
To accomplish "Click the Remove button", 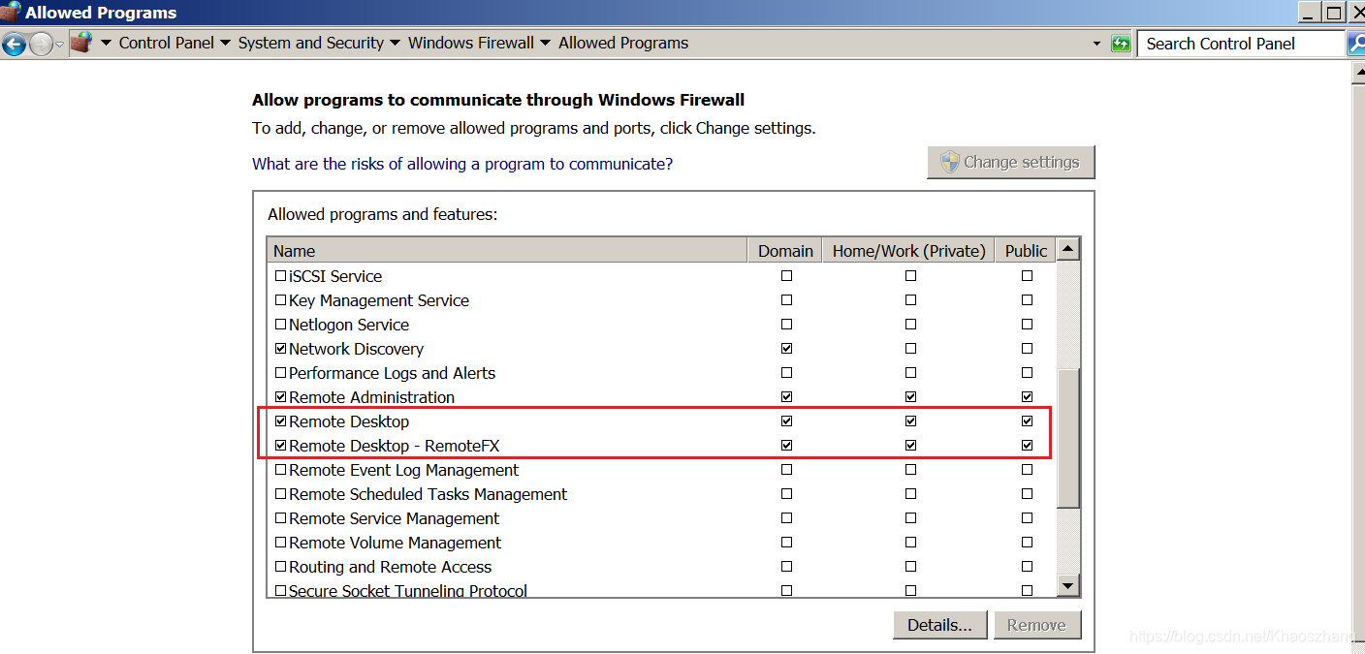I will point(1036,625).
